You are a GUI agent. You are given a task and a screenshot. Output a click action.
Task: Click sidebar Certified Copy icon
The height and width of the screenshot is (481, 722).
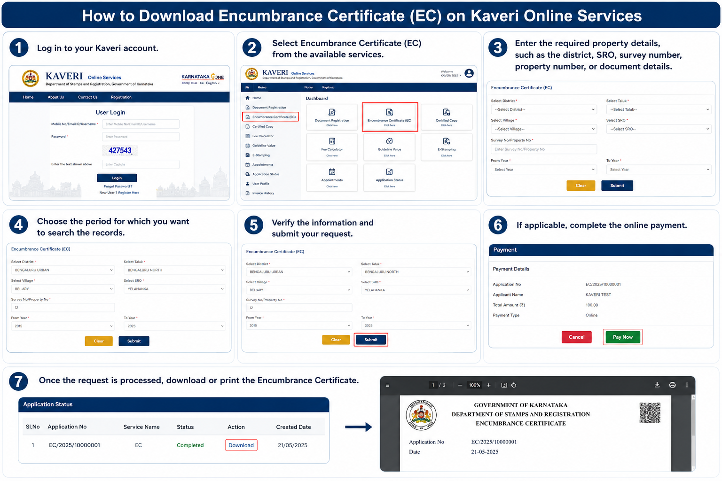tap(248, 126)
